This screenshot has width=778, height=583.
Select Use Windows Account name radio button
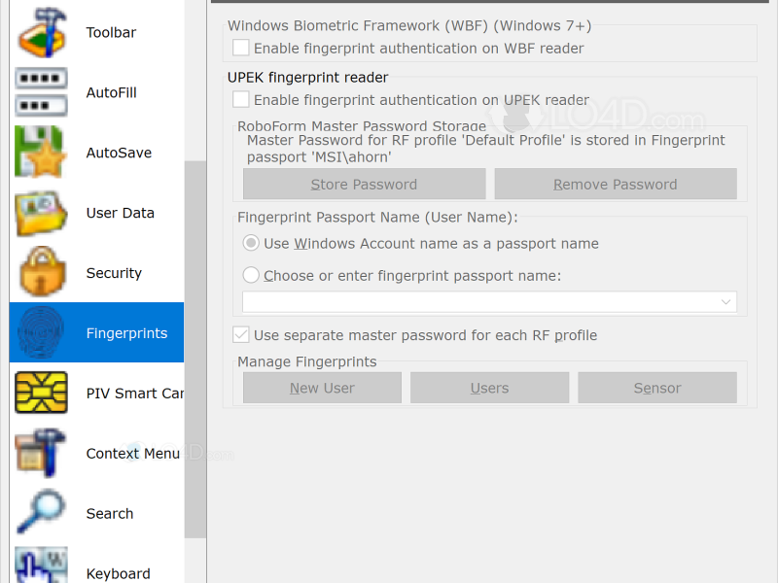click(251, 244)
